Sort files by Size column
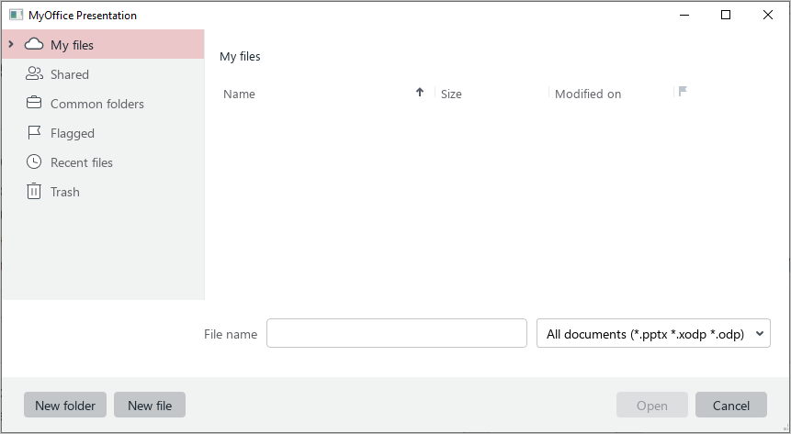Viewport: 791px width, 434px height. point(451,94)
